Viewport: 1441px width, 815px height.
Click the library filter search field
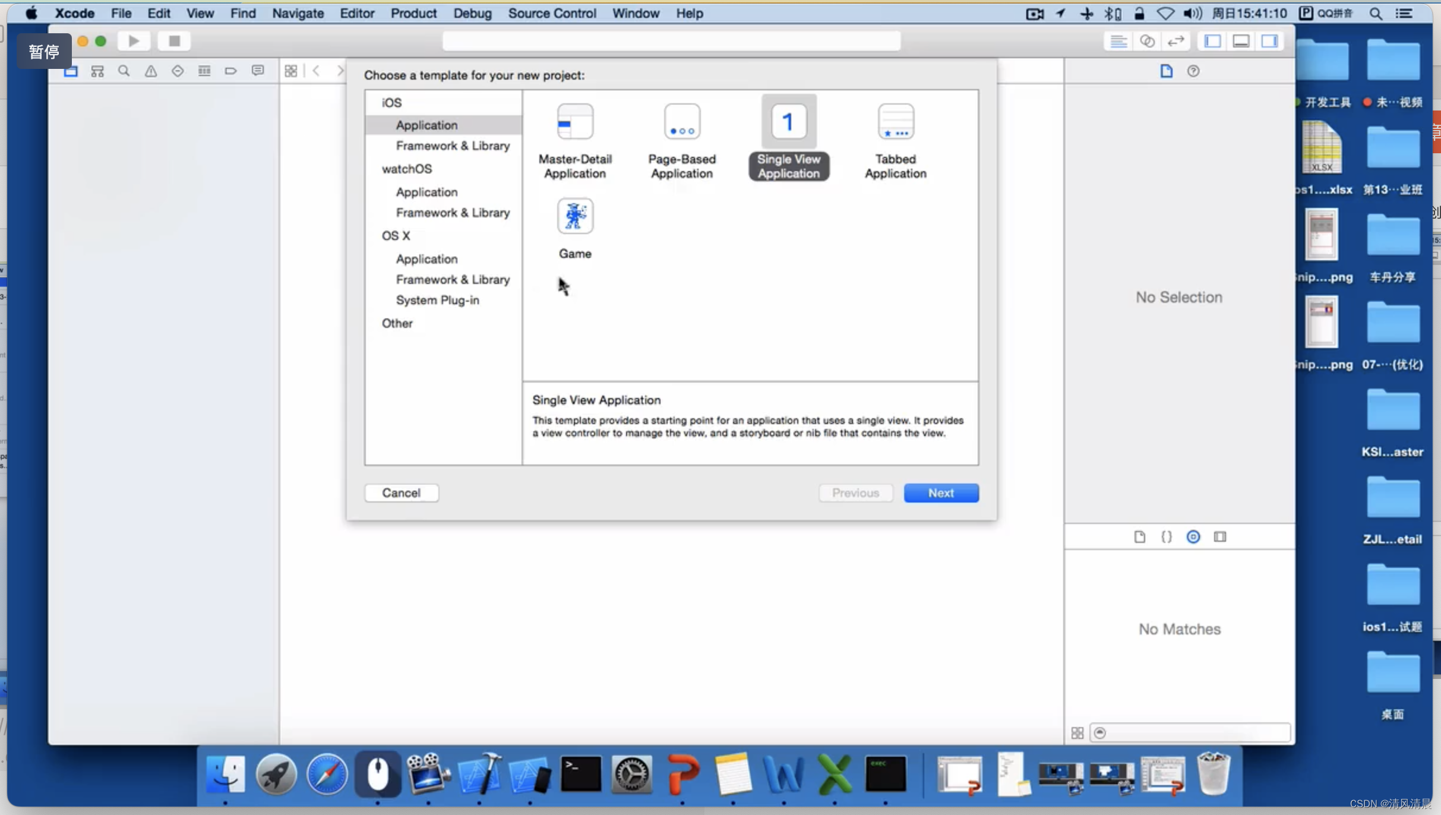(1190, 733)
